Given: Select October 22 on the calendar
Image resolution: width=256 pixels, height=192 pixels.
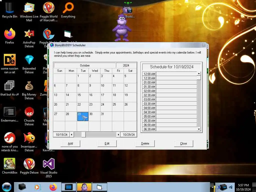Looking at the screenshot, I should (x=83, y=107).
